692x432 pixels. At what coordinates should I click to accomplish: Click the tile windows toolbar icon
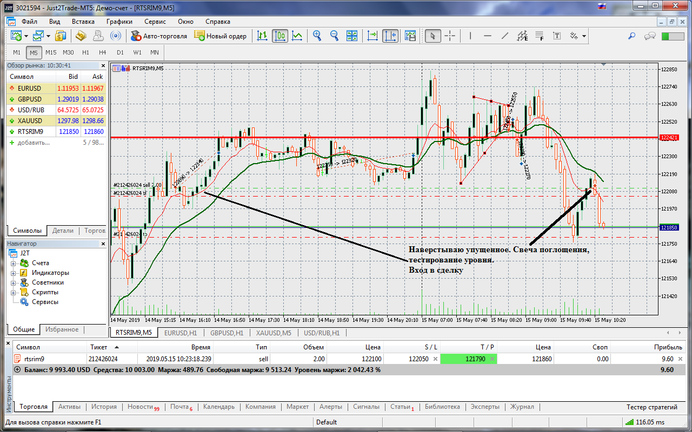coord(352,36)
